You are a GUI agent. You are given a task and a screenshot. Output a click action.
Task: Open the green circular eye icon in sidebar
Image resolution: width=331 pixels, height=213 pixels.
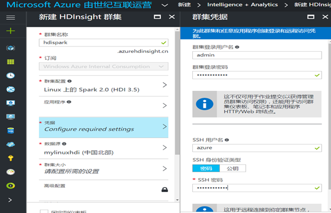click(x=10, y=186)
